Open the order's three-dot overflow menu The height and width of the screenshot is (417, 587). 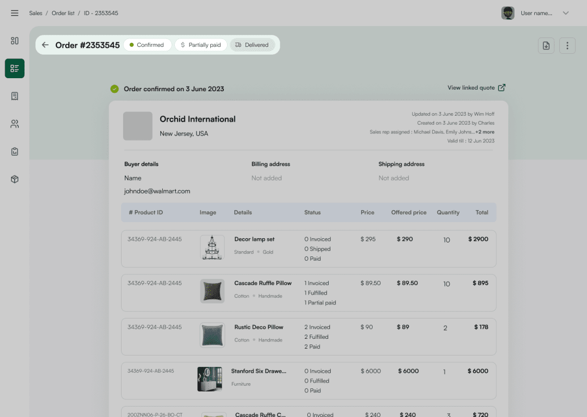coord(567,45)
